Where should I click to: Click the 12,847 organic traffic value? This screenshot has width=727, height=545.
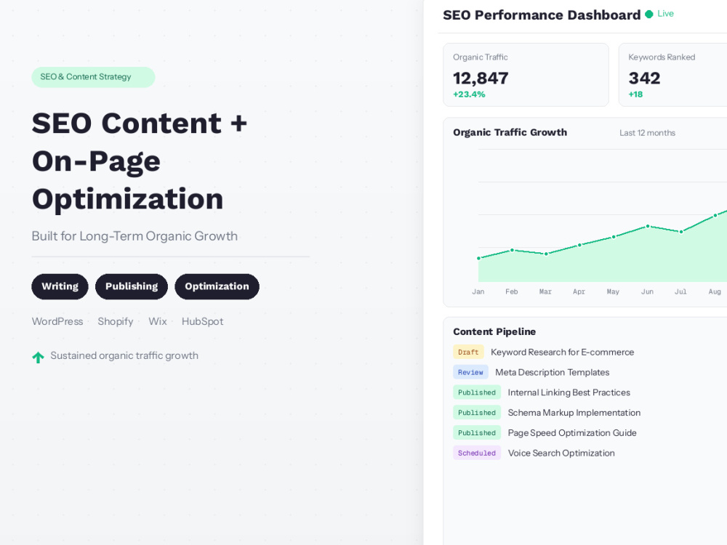coord(481,78)
